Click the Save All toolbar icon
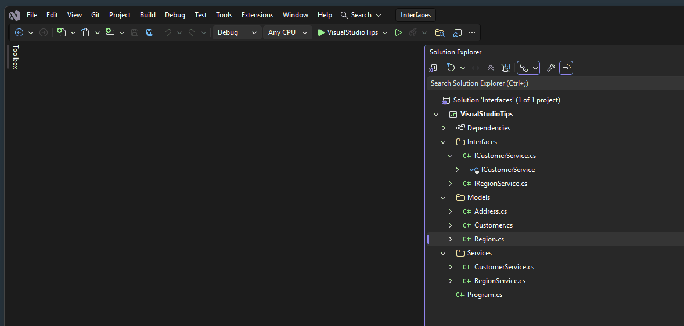Viewport: 684px width, 326px height. pyautogui.click(x=150, y=32)
